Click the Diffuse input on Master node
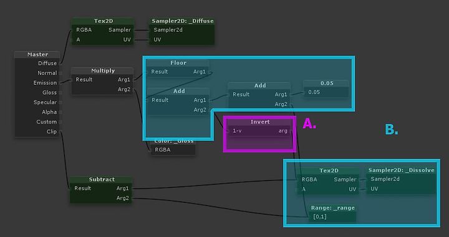The image size is (449, 237). tap(47, 63)
